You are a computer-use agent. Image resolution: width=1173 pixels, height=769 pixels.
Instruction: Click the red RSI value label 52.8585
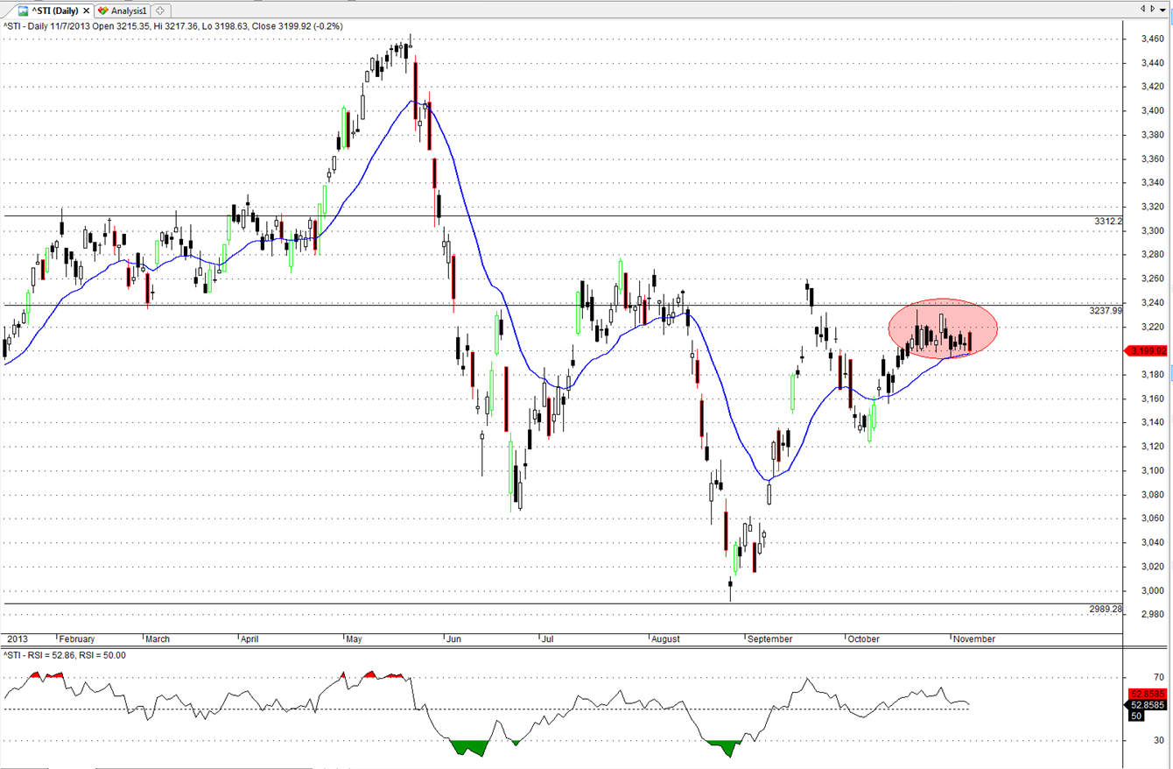coord(1148,694)
